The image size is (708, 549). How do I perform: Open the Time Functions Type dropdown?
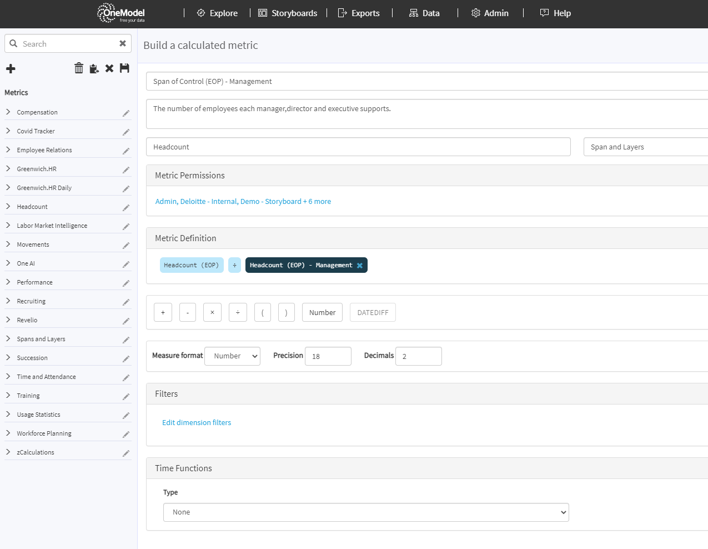coord(366,512)
